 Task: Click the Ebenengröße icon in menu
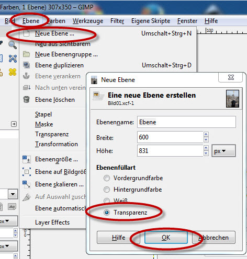tap(27, 159)
